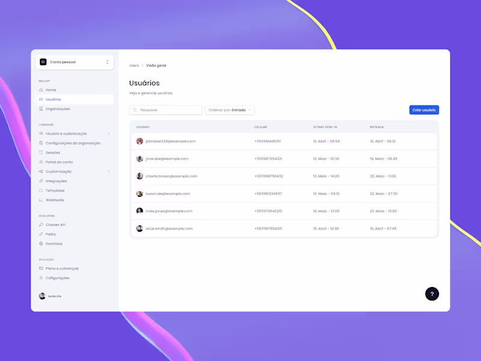Image resolution: width=481 pixels, height=361 pixels.
Task: Click the Organizações building icon
Action: pos(41,108)
